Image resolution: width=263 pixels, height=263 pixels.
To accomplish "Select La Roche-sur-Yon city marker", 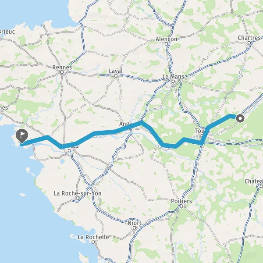I will [78, 198].
